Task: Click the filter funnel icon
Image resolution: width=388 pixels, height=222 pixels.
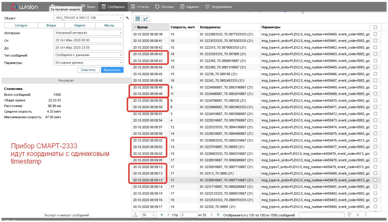Action: (349, 215)
